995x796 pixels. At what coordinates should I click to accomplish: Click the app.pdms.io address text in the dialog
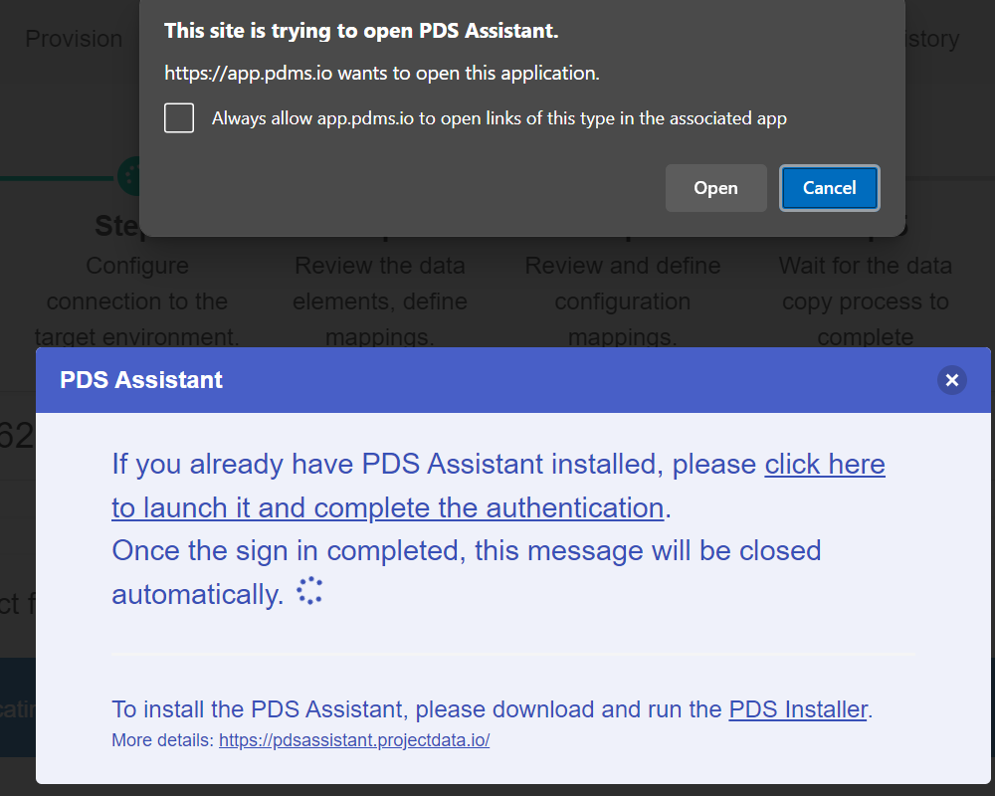(237, 73)
